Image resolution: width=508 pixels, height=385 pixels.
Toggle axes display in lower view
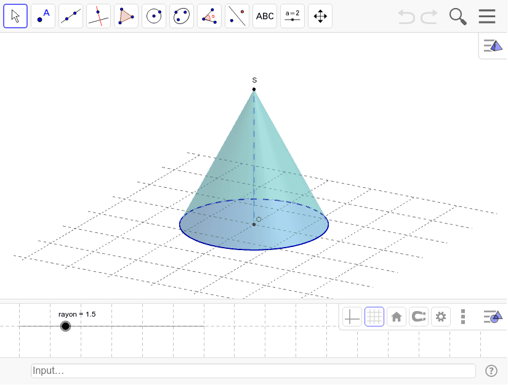point(352,317)
